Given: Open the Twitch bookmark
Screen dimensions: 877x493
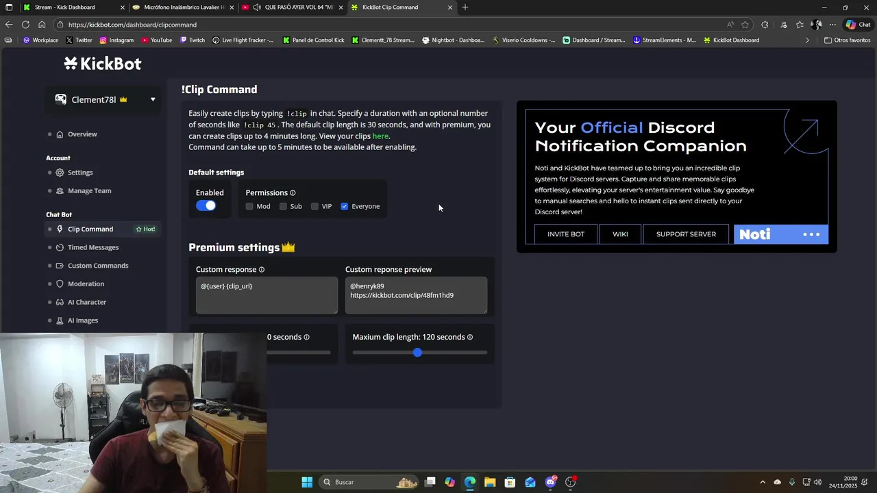Looking at the screenshot, I should [x=193, y=40].
